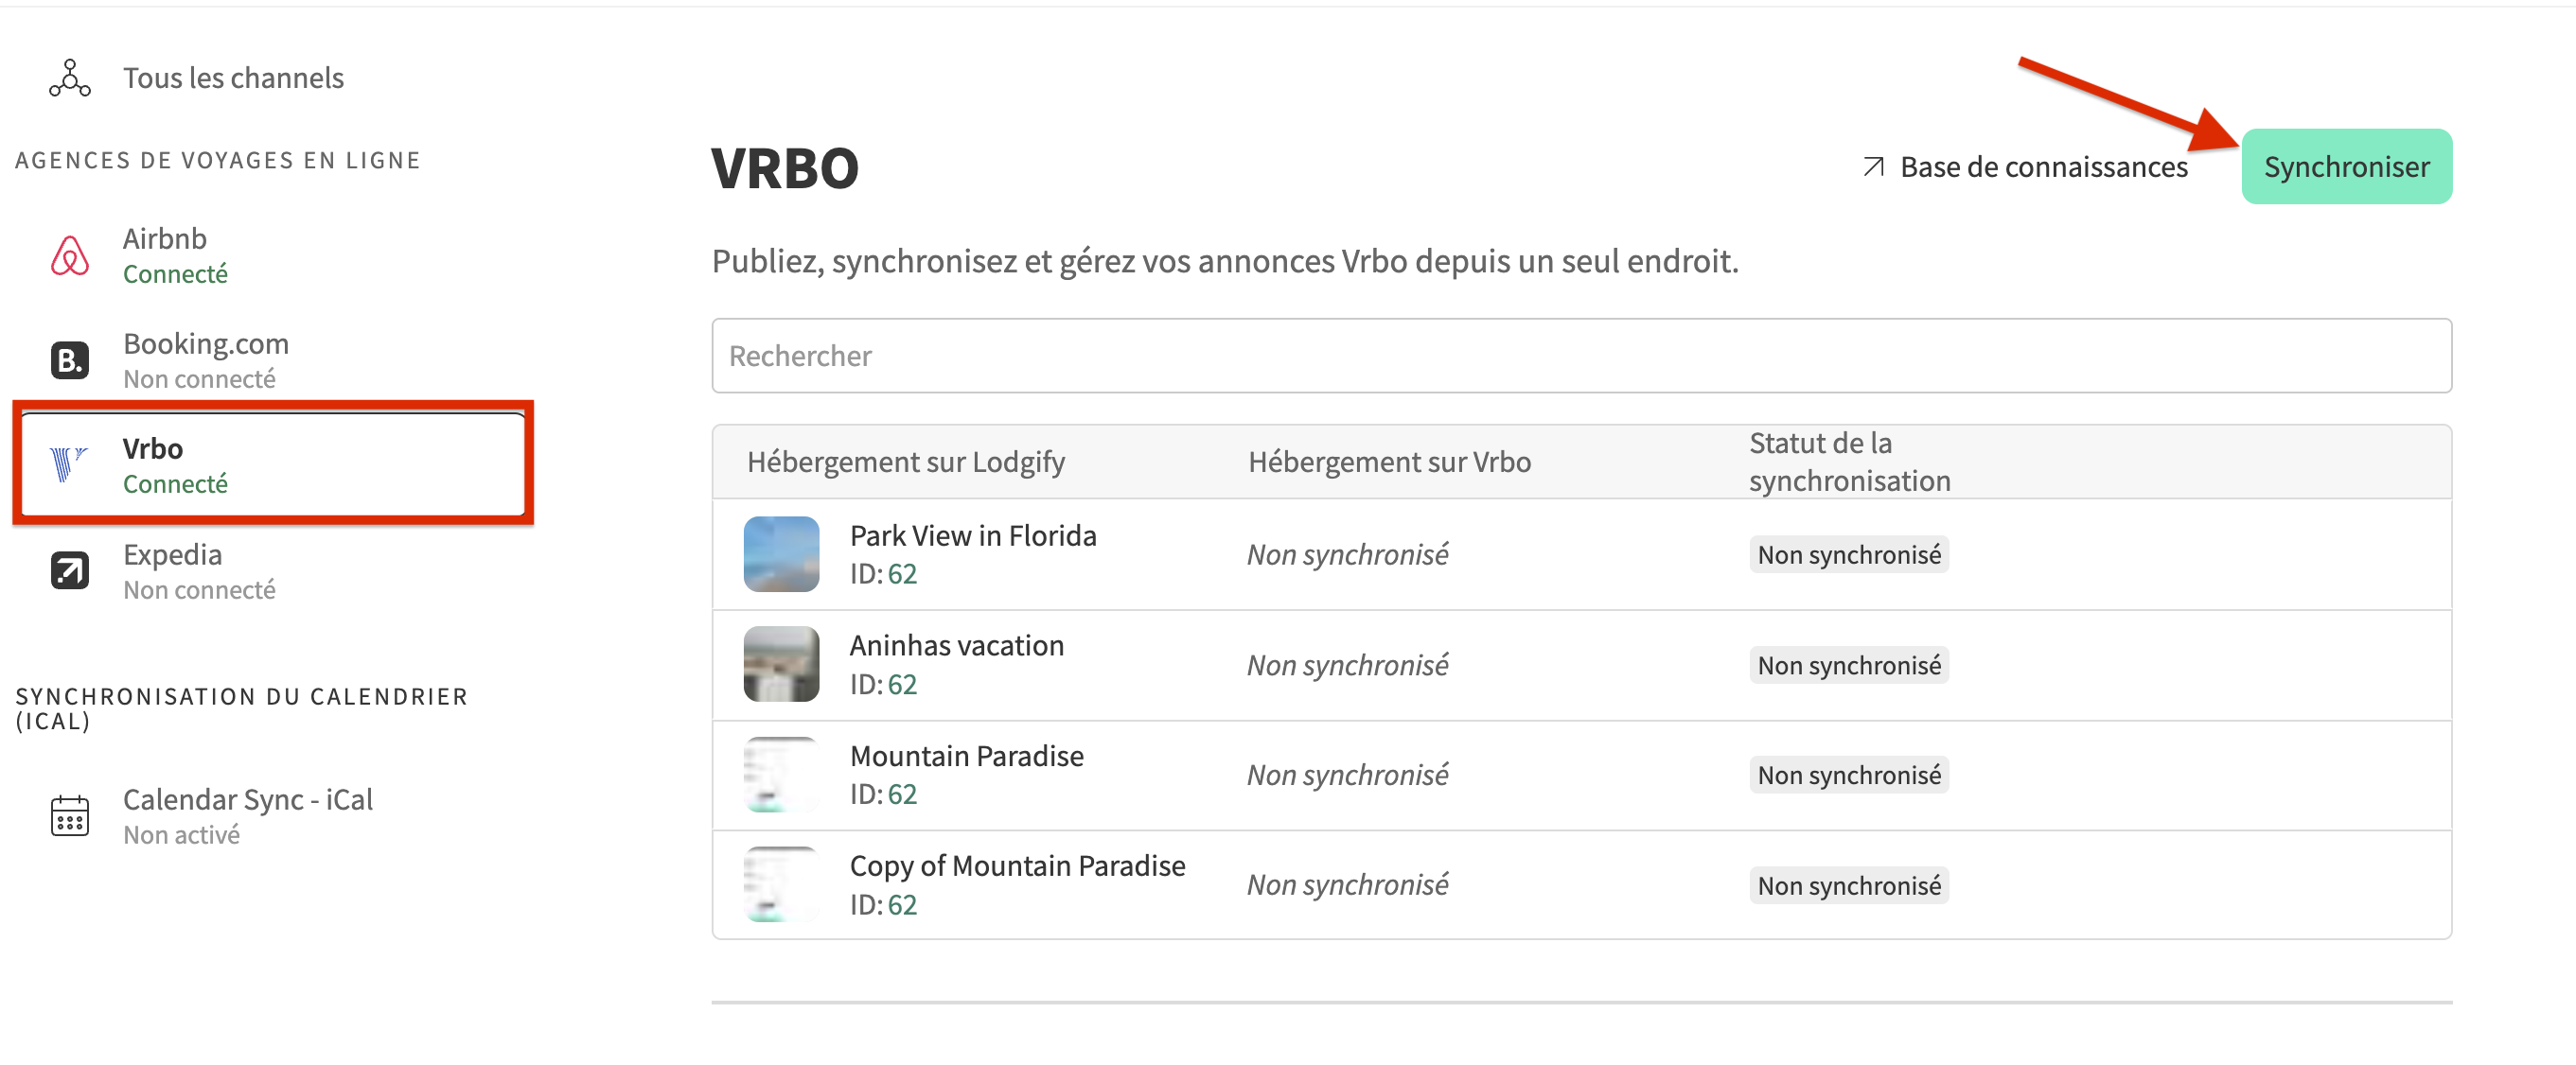
Task: Click the Tous les channels network icon
Action: pyautogui.click(x=69, y=78)
